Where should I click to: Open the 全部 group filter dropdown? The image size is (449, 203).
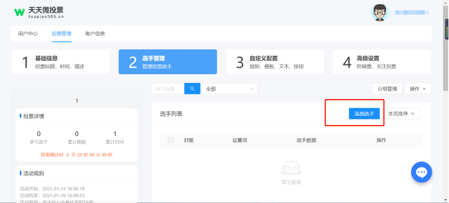230,89
